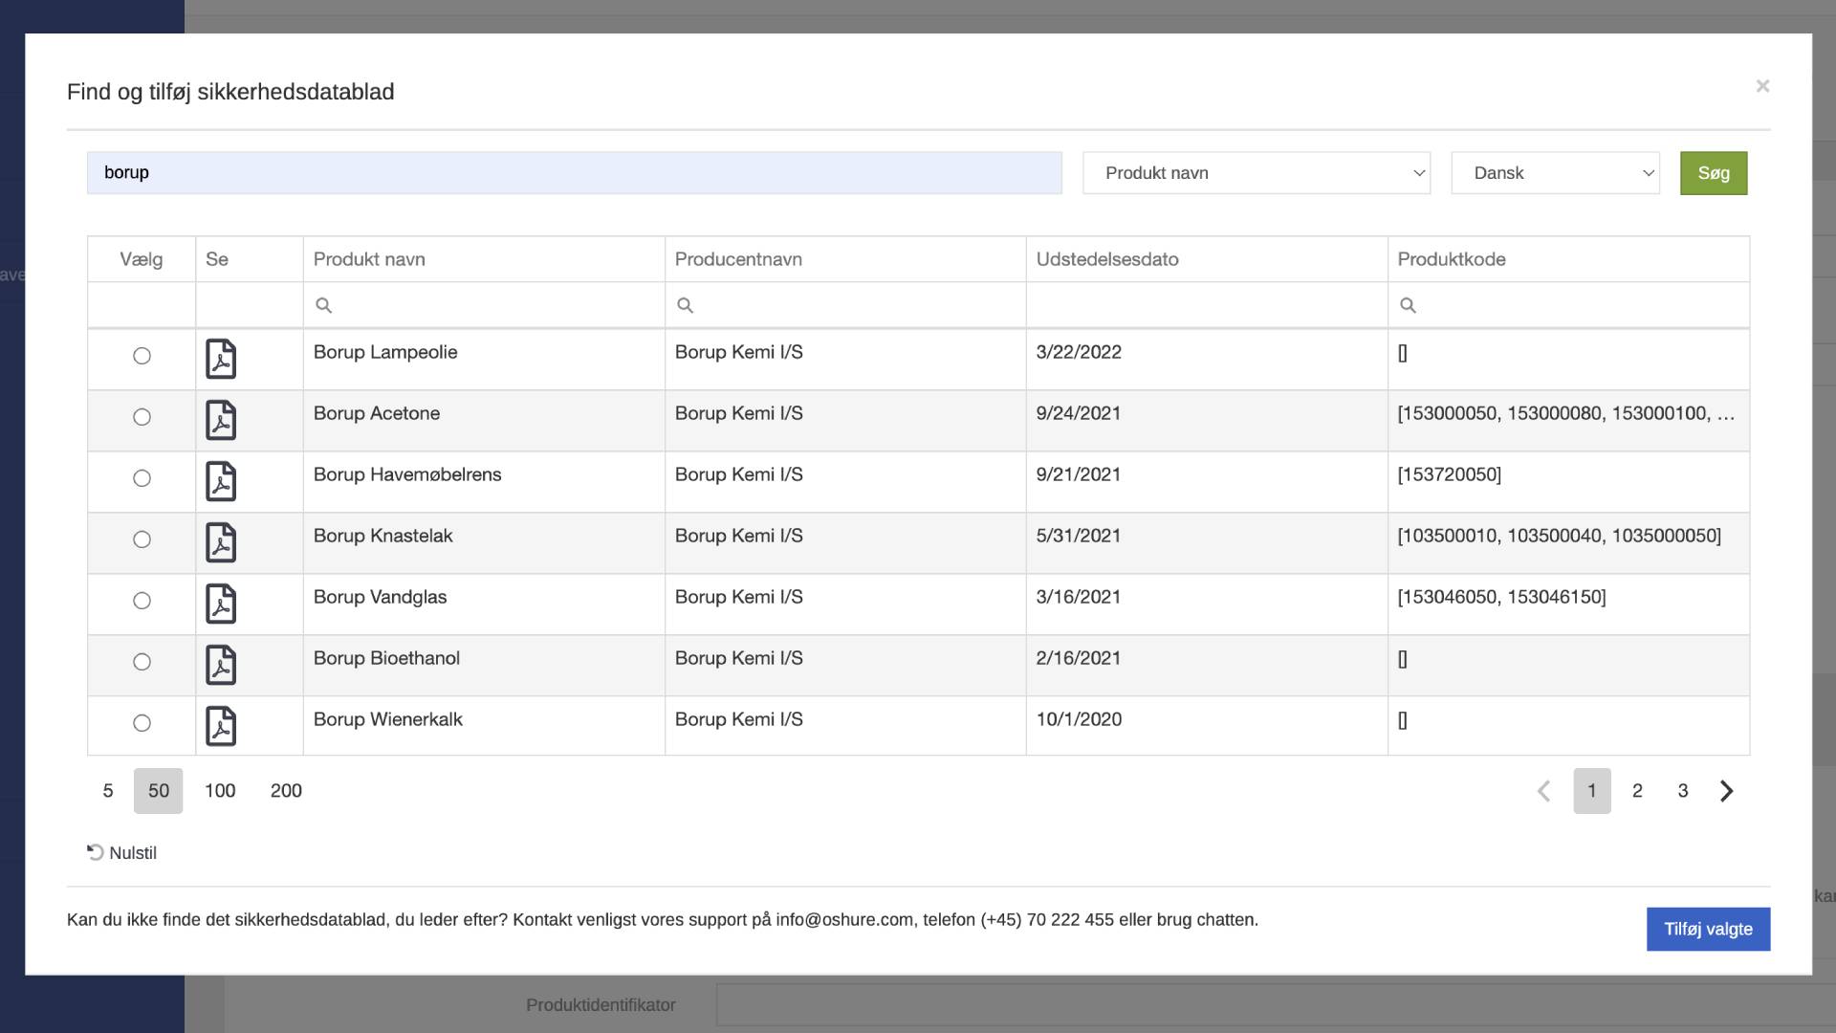Click the Producentnavn column filter field

845,305
